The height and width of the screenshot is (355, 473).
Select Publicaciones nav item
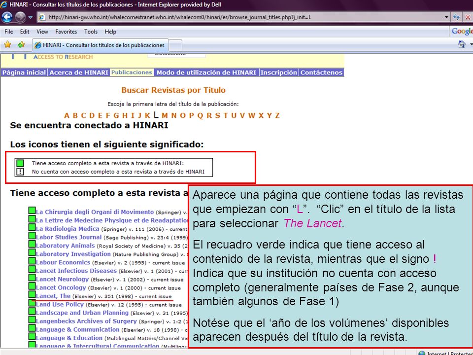132,72
